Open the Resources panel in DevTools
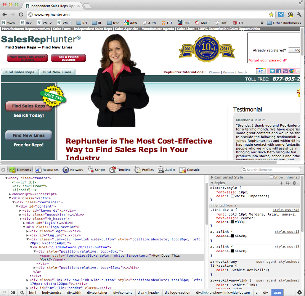 coord(47,170)
